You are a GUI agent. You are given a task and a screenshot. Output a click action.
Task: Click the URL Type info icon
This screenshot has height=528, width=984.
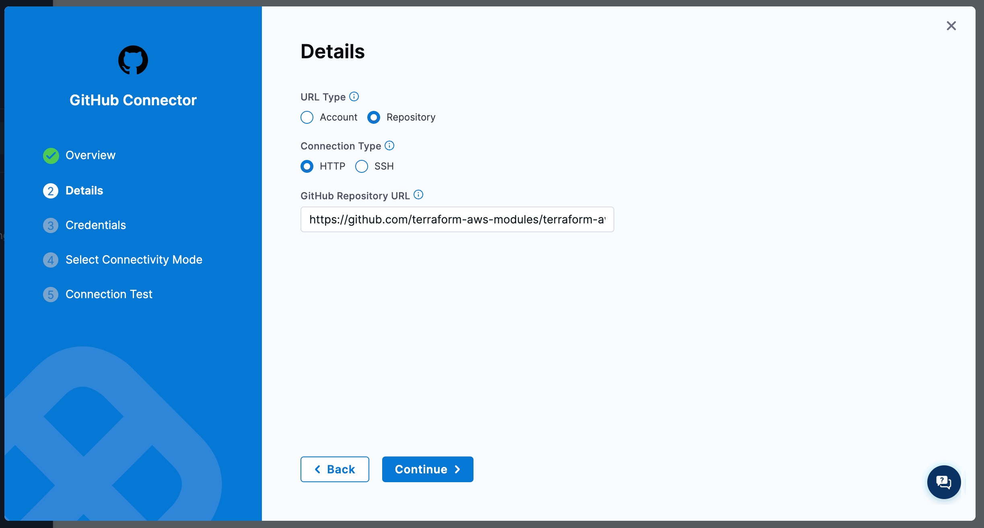(x=354, y=96)
